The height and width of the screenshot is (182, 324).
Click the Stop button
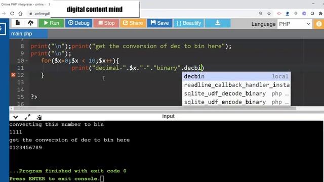click(106, 23)
